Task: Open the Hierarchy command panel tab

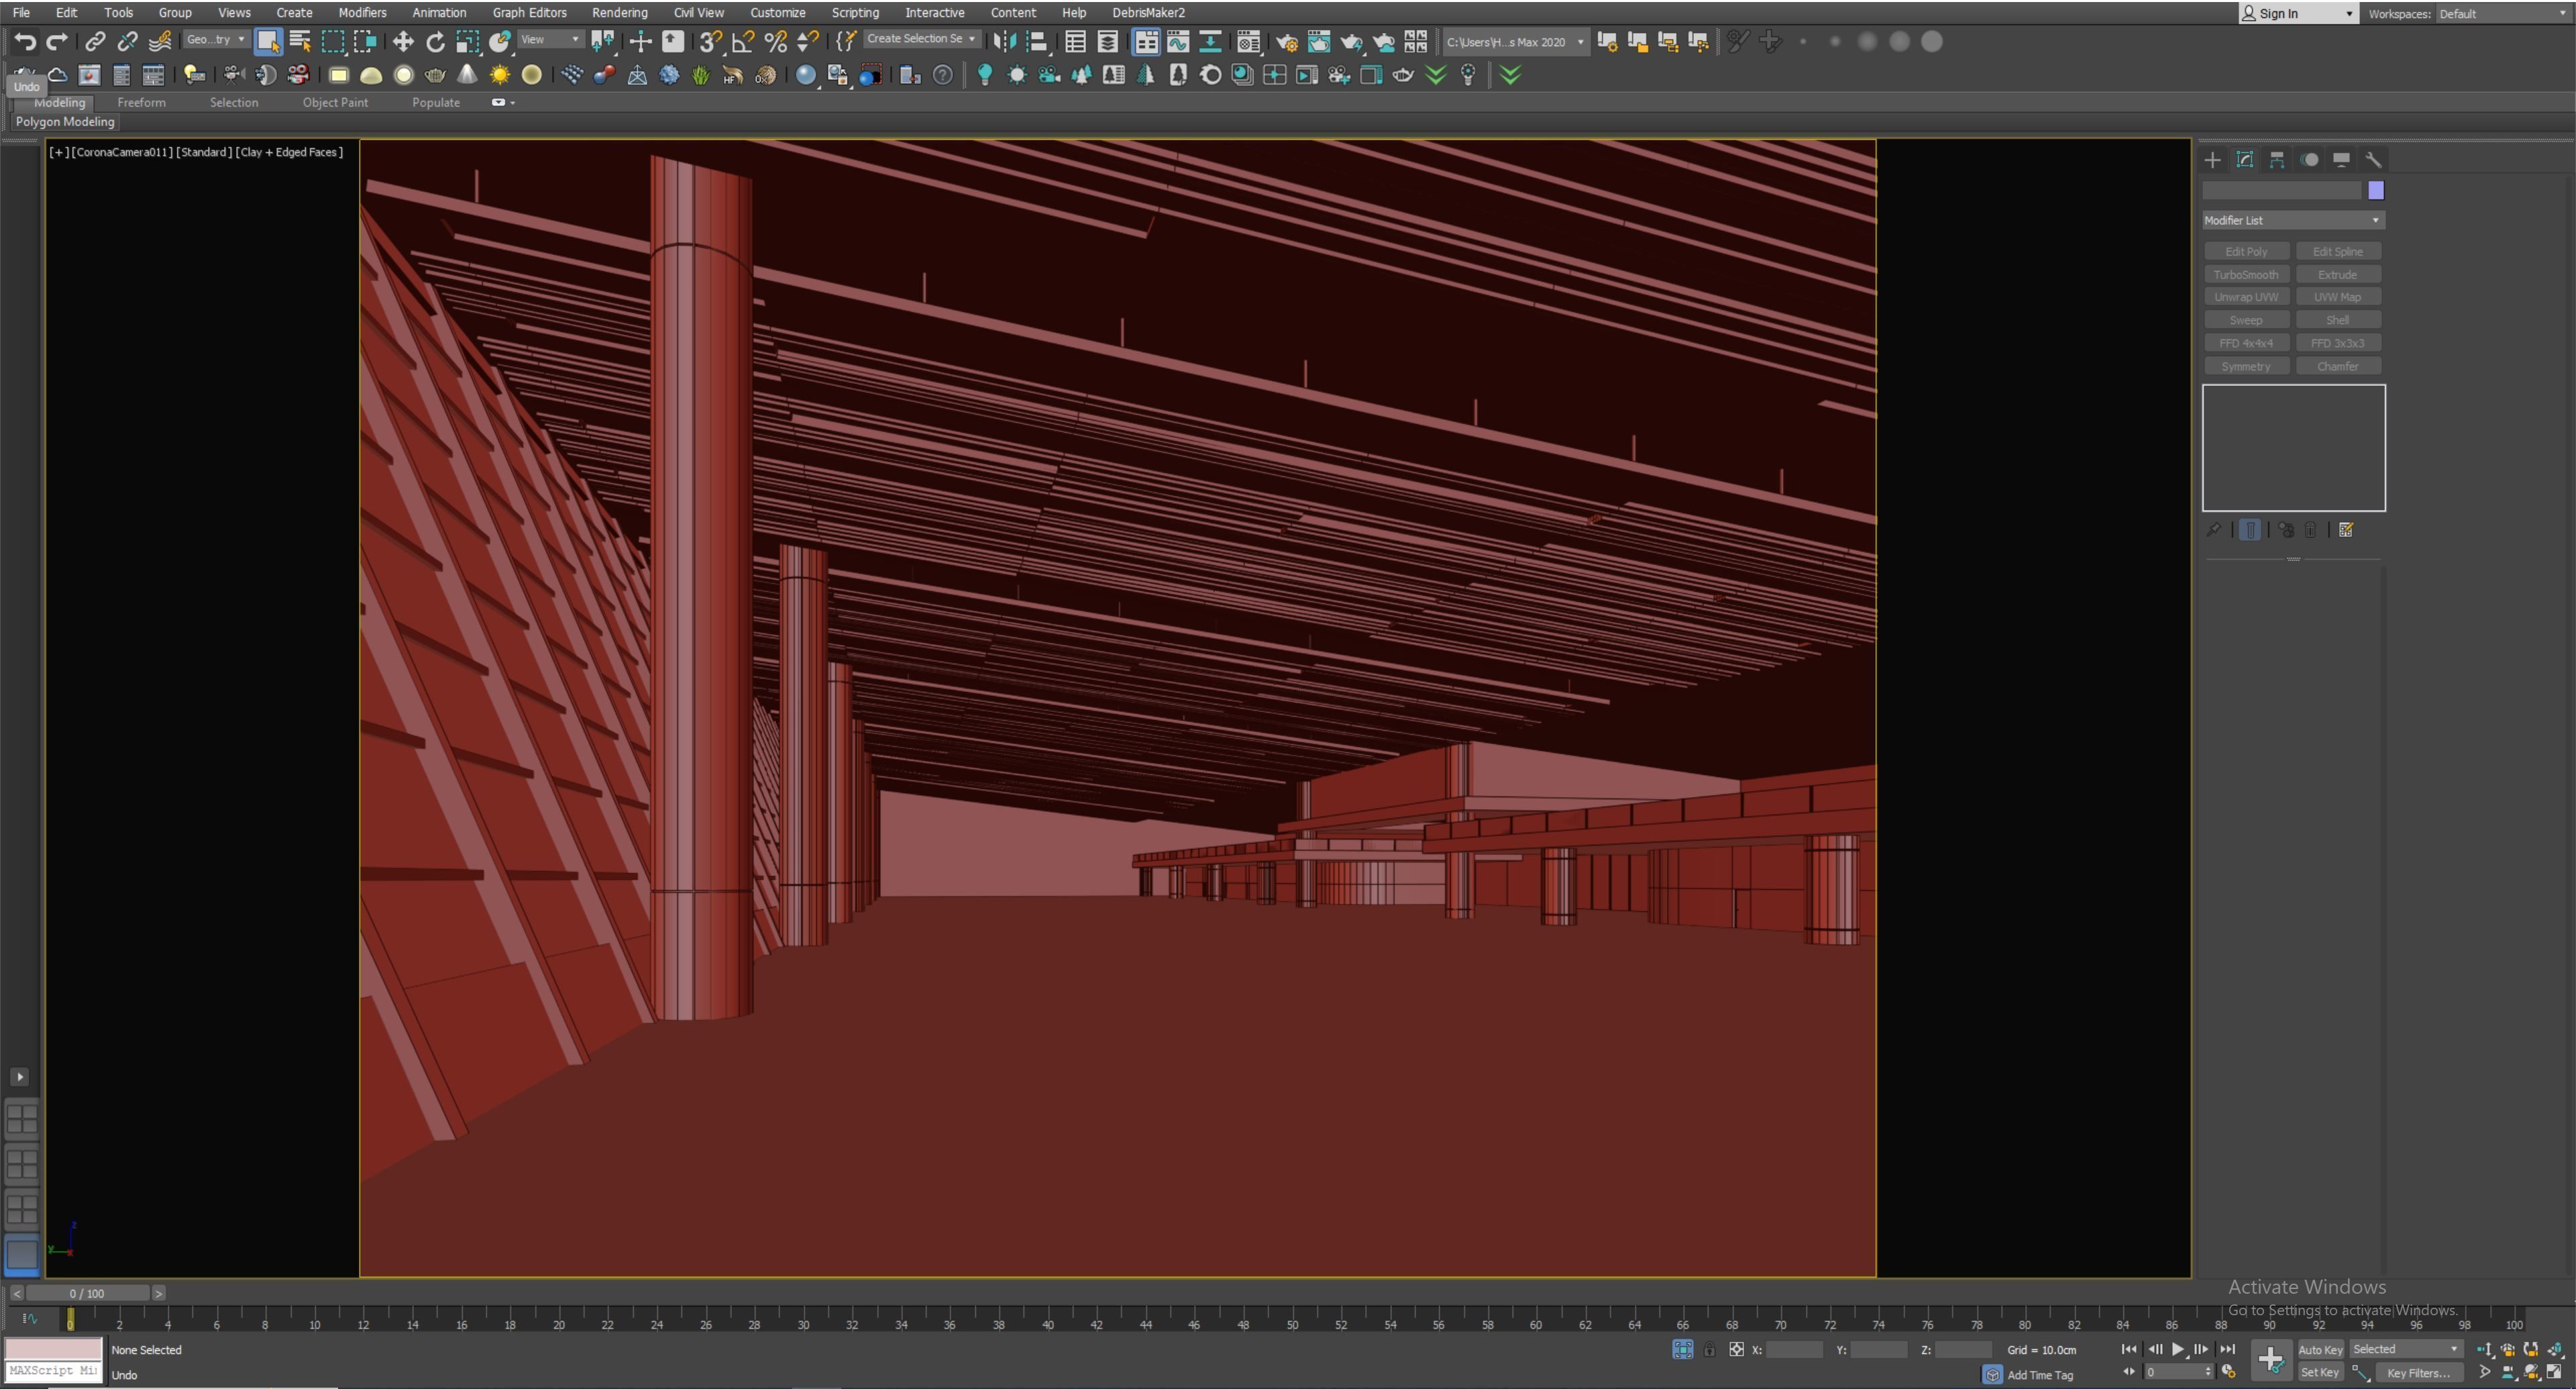Action: coord(2277,160)
